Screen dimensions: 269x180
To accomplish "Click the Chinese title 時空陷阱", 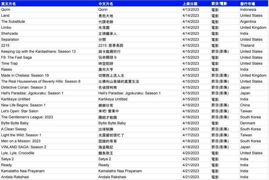I will pyautogui.click(x=106, y=64).
